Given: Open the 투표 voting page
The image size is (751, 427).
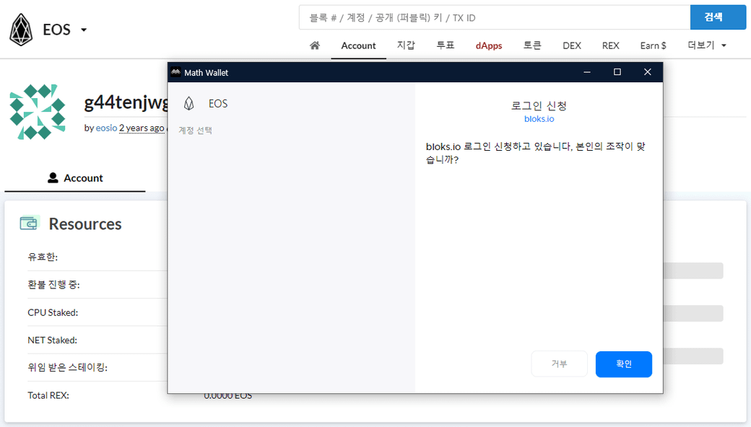Looking at the screenshot, I should point(446,45).
